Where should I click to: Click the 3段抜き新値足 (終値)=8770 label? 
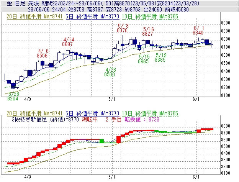click(46, 119)
